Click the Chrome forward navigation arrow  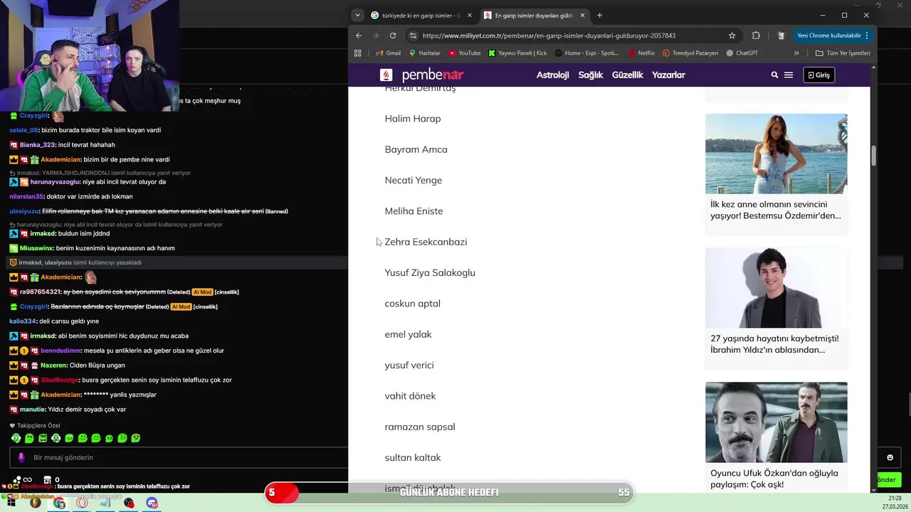(x=376, y=36)
